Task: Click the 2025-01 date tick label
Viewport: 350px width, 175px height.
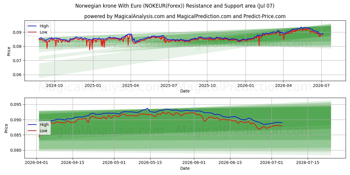Action: click(x=93, y=86)
